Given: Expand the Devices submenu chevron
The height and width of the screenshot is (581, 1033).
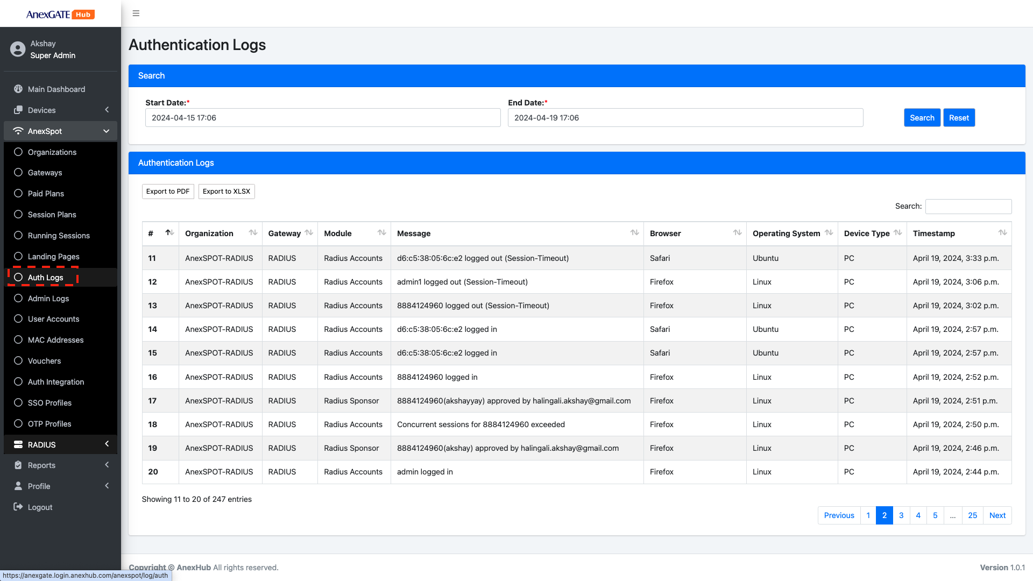Looking at the screenshot, I should click(x=107, y=110).
